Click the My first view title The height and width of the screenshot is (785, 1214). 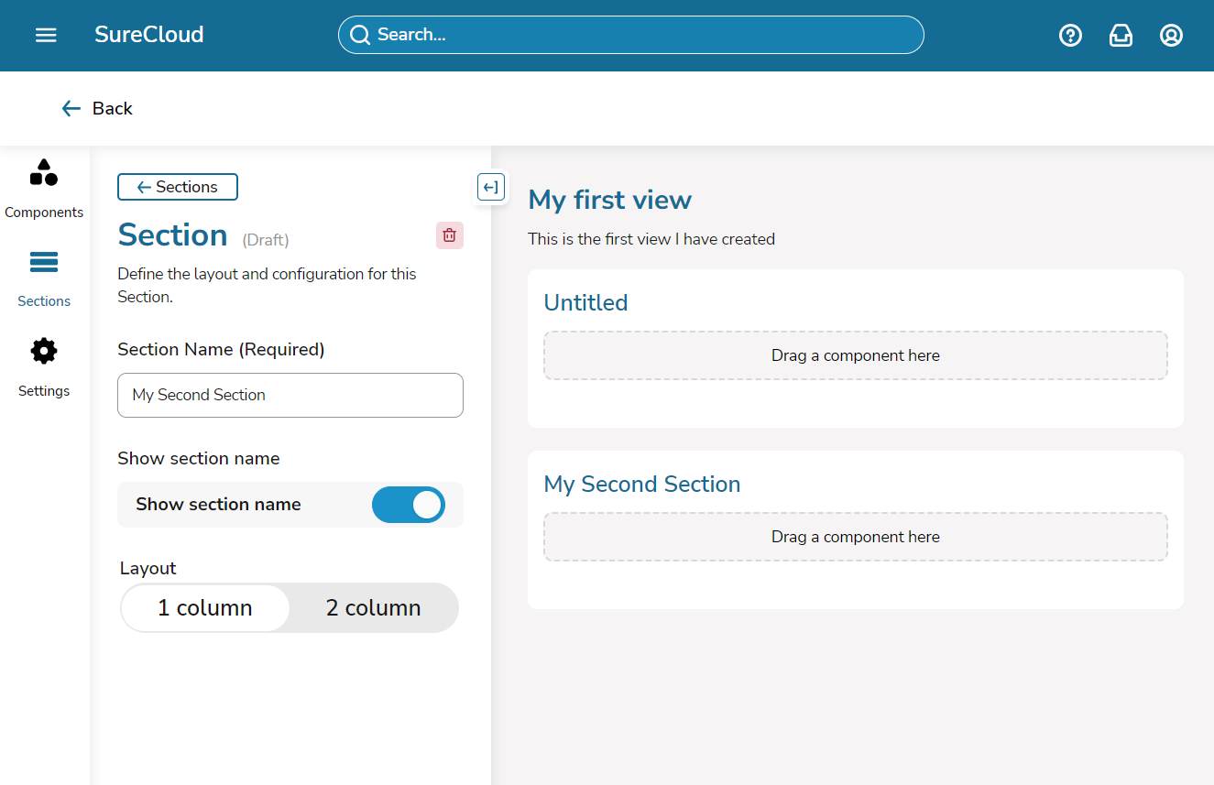click(x=609, y=200)
